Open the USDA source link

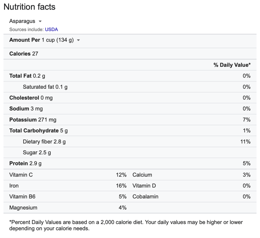pyautogui.click(x=51, y=29)
